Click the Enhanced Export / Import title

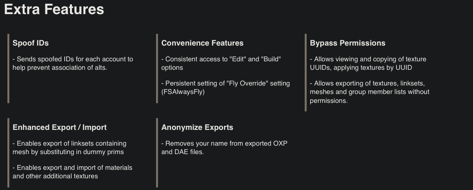pos(60,127)
